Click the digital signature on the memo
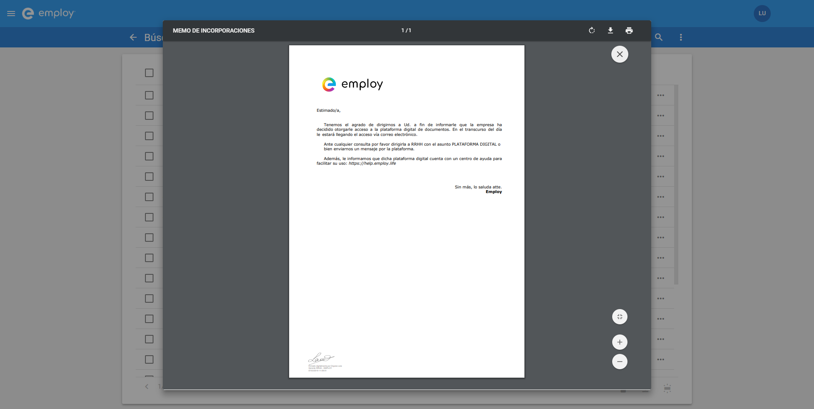The height and width of the screenshot is (409, 814). tap(325, 362)
